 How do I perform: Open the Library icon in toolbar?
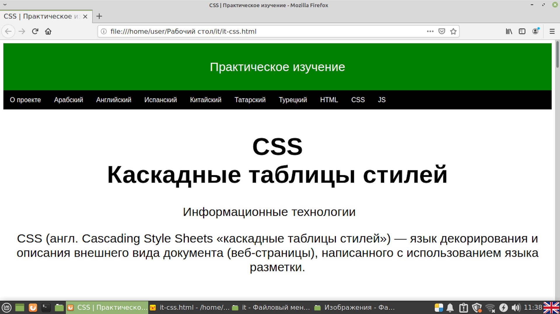point(509,31)
